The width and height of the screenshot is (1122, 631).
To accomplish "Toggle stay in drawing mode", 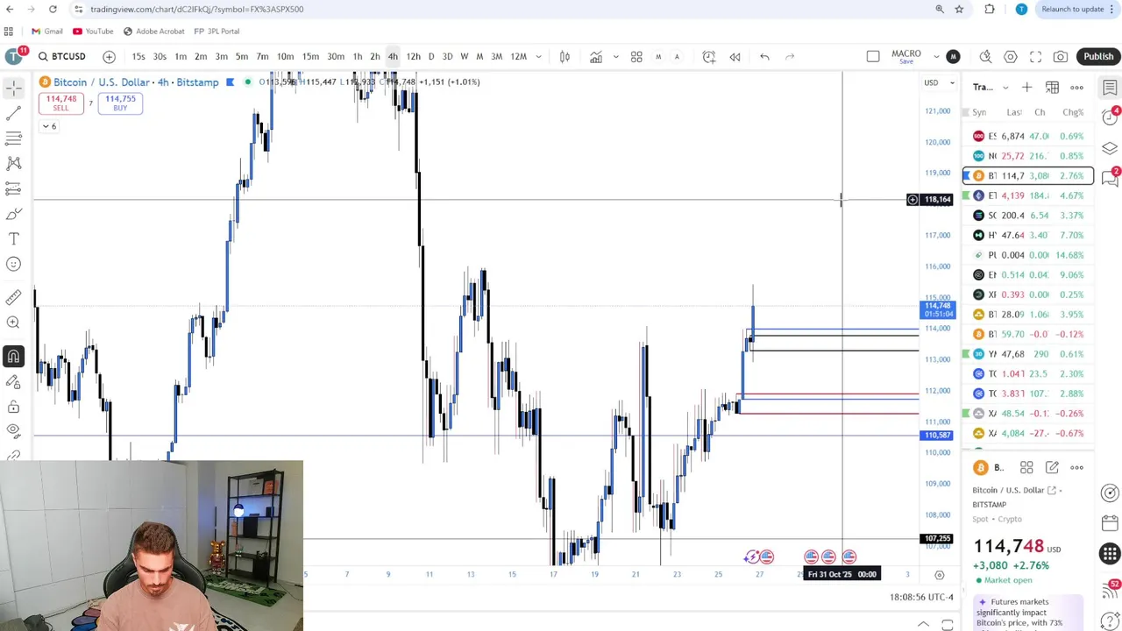I will point(13,382).
